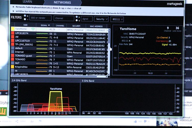This screenshot has width=192, height=128.
Task: Click JW network color swatch
Action: [x=13, y=37]
